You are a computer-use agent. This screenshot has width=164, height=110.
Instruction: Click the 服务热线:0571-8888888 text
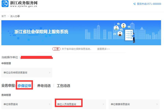149,4
